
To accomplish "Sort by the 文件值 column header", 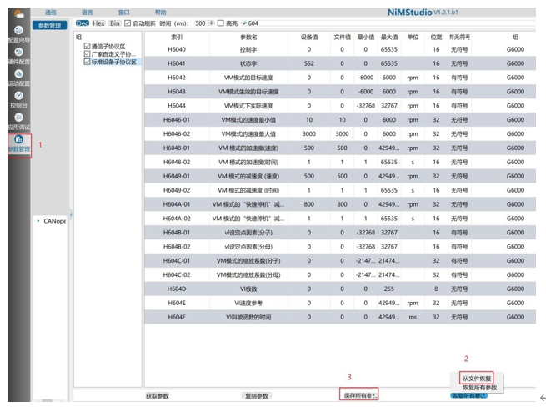I will coord(342,37).
